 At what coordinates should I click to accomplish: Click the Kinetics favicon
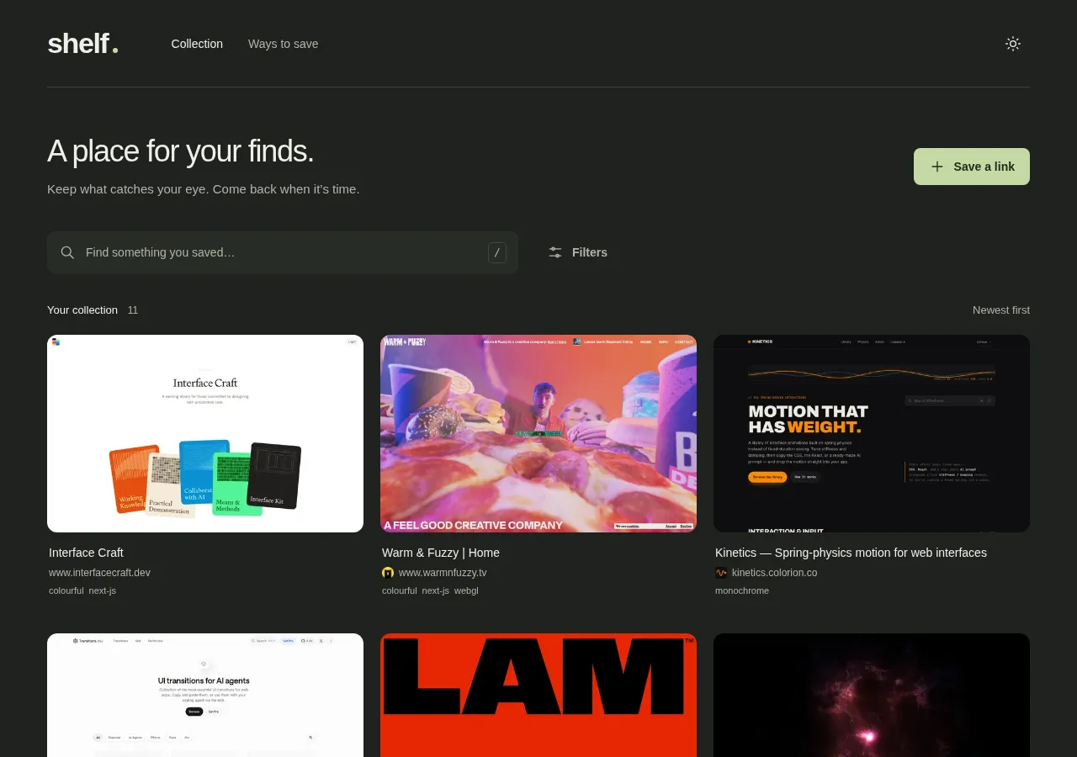(721, 573)
